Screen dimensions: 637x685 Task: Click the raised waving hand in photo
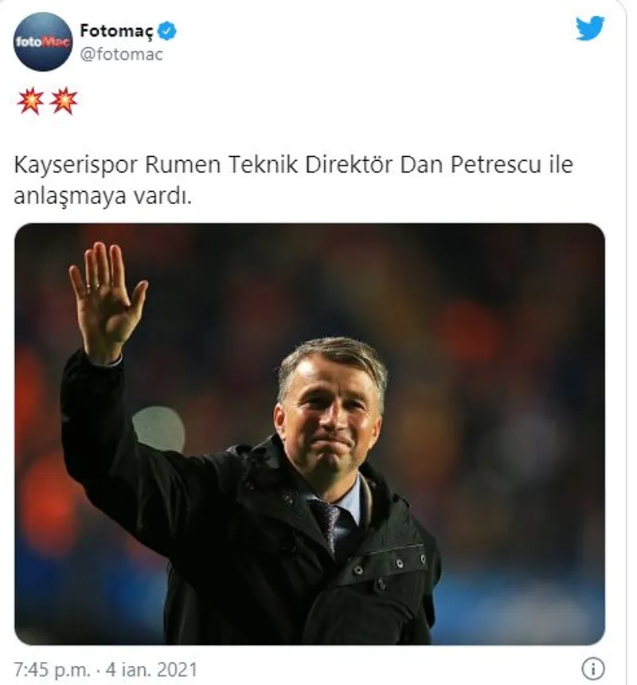click(106, 299)
